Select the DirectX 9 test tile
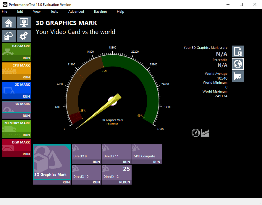This screenshot has width=262, height=205. pos(87,152)
